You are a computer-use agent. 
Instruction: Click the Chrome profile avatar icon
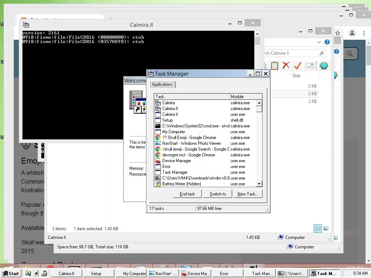click(x=352, y=33)
